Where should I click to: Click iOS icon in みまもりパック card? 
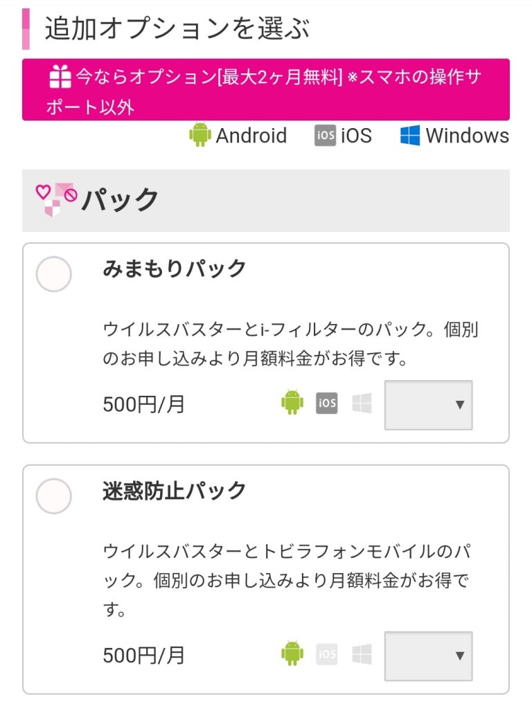[x=327, y=403]
